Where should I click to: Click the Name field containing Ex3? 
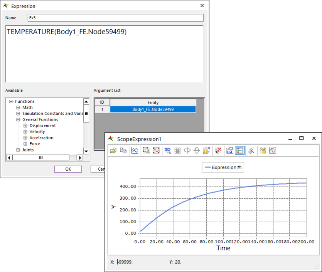(x=115, y=18)
